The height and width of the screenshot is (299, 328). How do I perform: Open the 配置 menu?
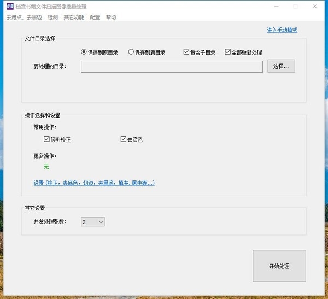[x=95, y=17]
